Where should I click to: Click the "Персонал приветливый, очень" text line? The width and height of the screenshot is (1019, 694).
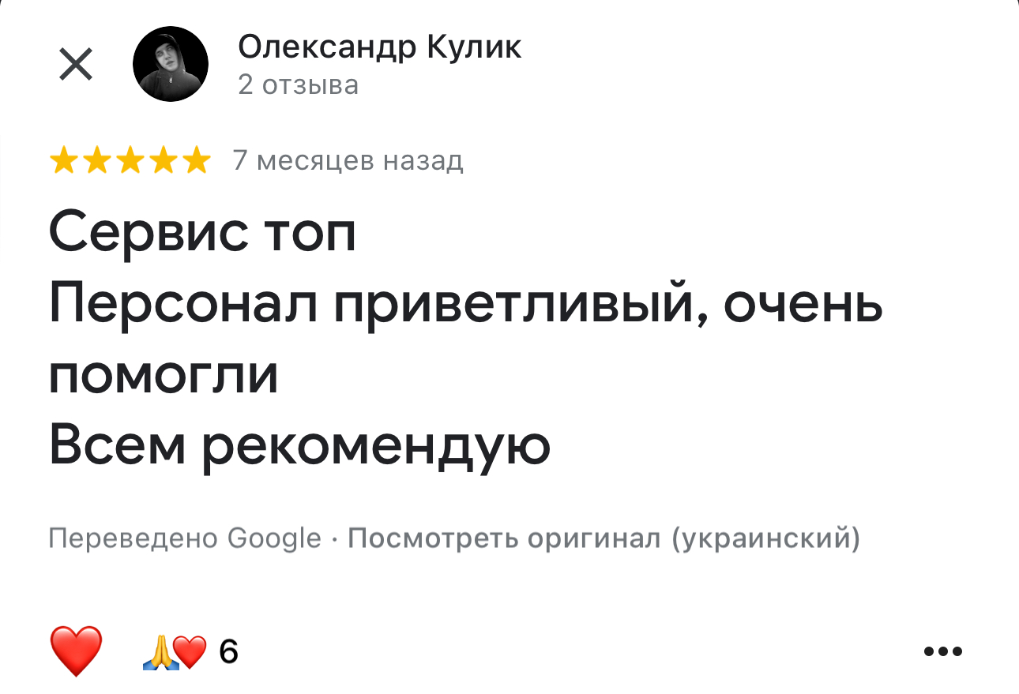click(x=465, y=306)
